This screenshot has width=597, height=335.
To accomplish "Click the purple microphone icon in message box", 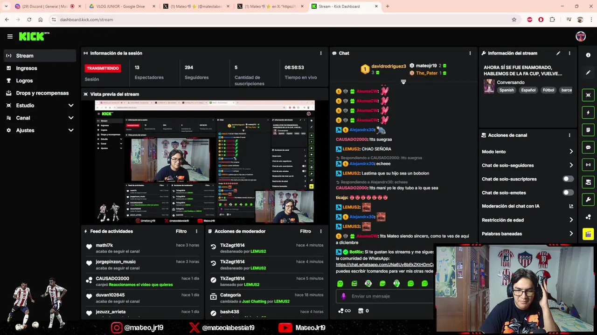I will tap(344, 296).
